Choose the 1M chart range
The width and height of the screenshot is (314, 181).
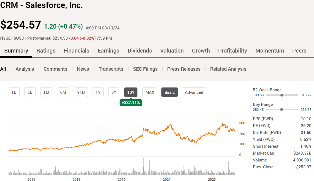pos(46,92)
